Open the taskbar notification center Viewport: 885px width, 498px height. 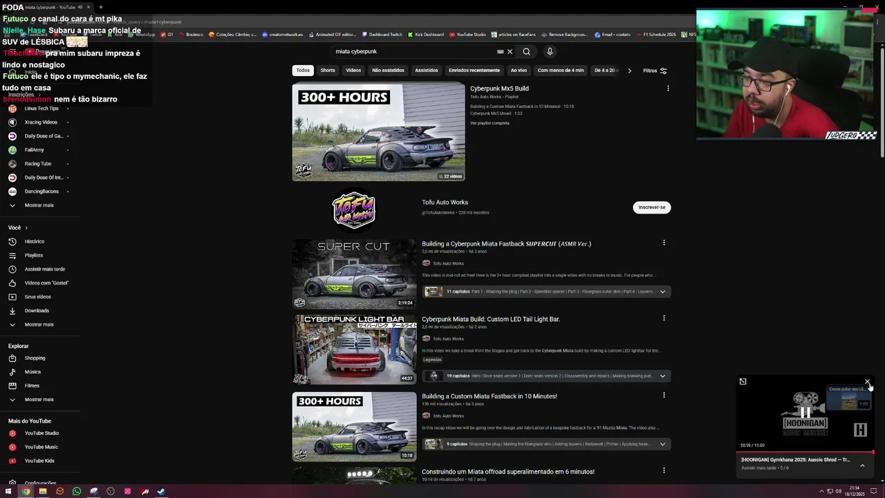coord(873,491)
